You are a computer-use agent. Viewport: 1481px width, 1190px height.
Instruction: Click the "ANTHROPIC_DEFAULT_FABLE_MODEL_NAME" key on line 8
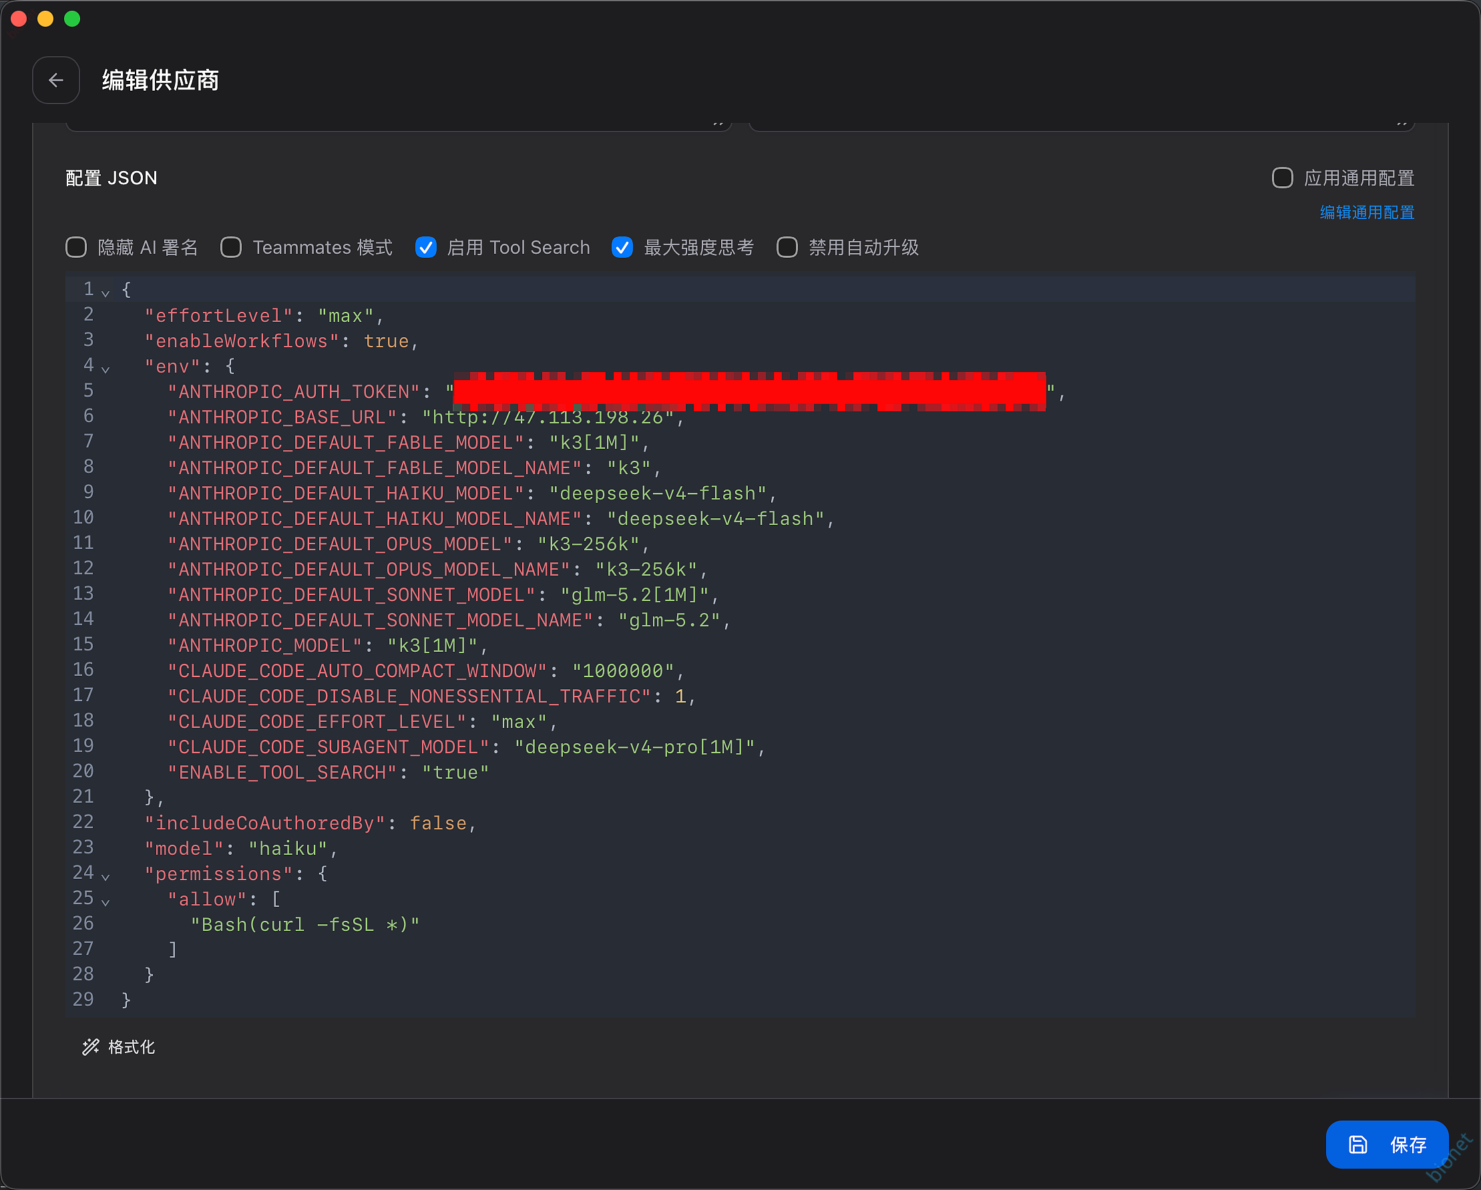tap(375, 469)
